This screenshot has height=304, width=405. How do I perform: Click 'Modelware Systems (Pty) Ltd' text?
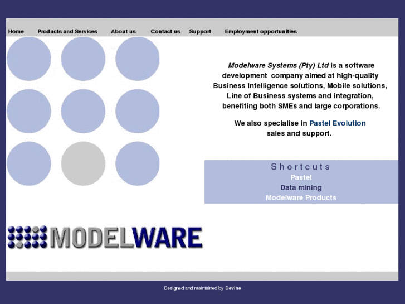278,65
